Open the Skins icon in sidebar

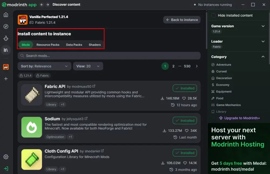coord(6,38)
